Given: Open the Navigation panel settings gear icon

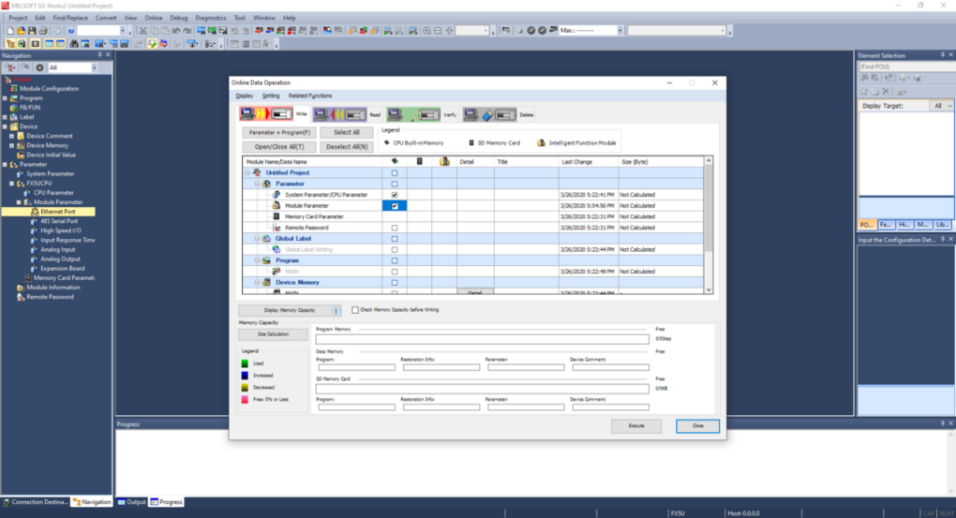Looking at the screenshot, I should (39, 67).
